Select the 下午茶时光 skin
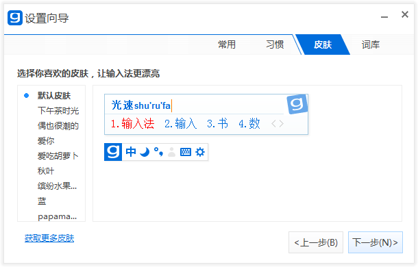Screen dimensions: 418x267 click(58, 111)
